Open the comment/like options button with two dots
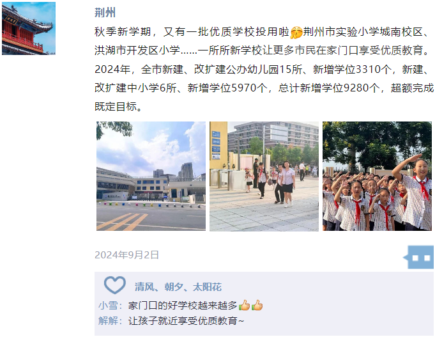Image resolution: width=435 pixels, height=337 pixels. click(419, 257)
